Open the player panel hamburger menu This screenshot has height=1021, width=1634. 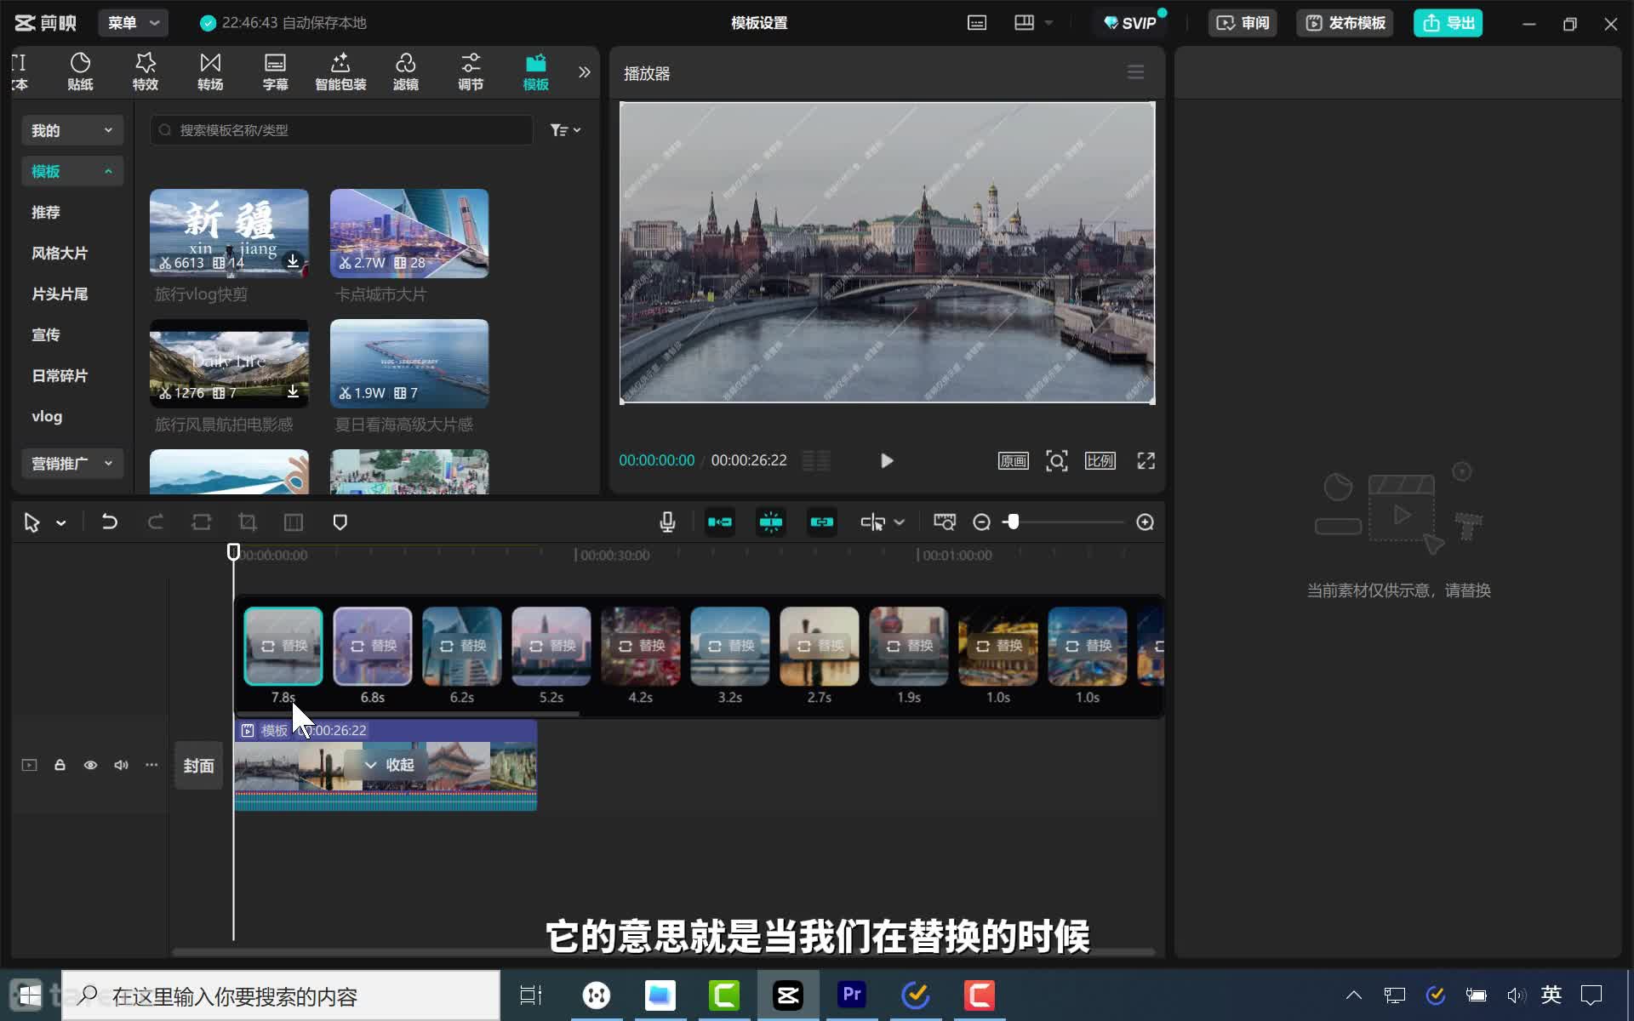point(1135,72)
